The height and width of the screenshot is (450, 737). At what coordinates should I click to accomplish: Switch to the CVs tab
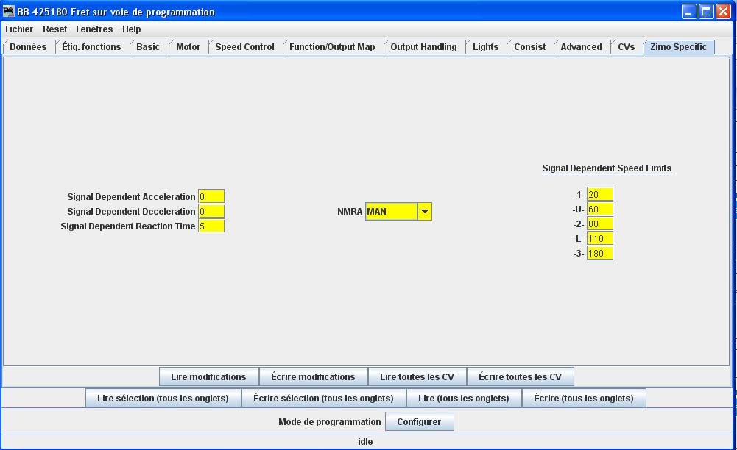click(x=626, y=47)
